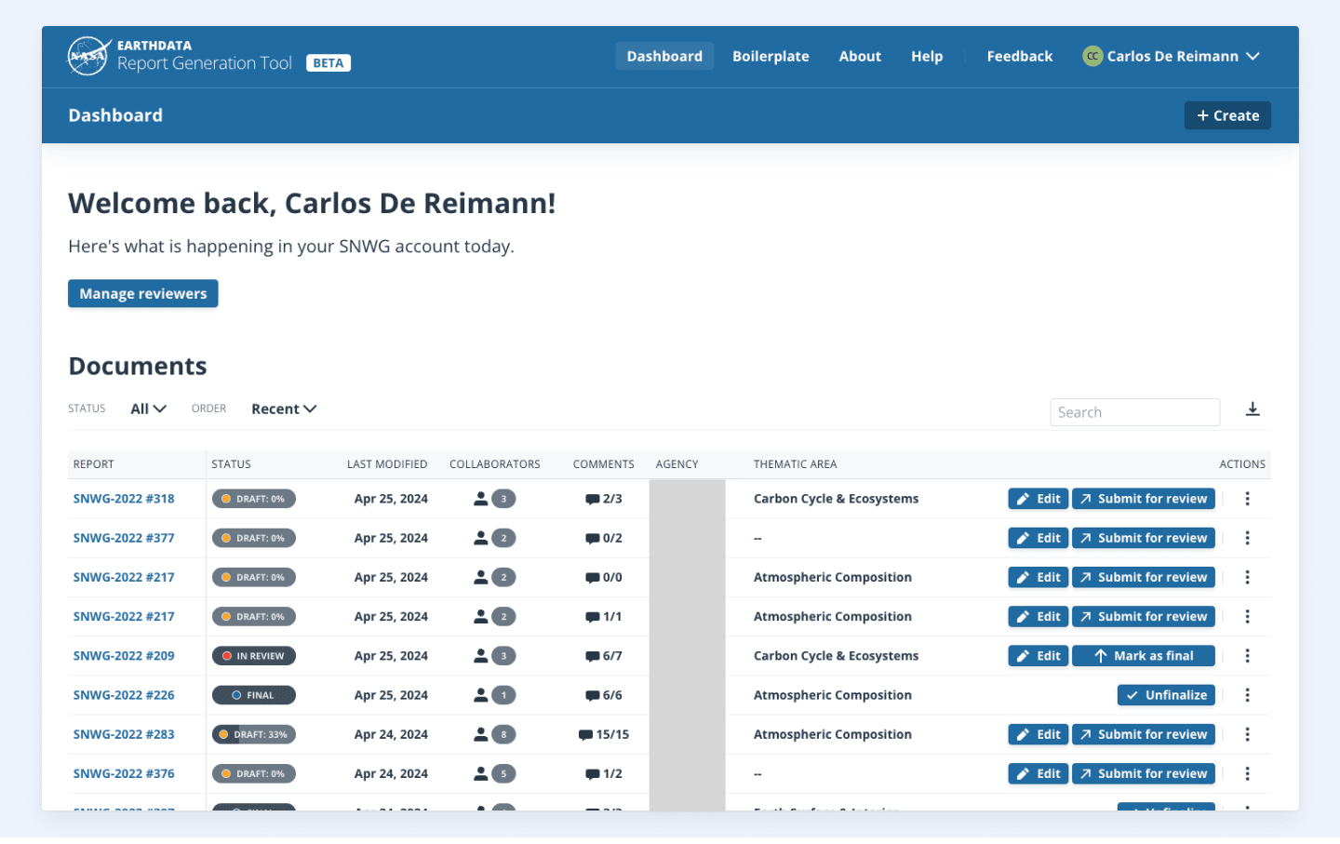Go to the Boilerplate nav item

(770, 57)
